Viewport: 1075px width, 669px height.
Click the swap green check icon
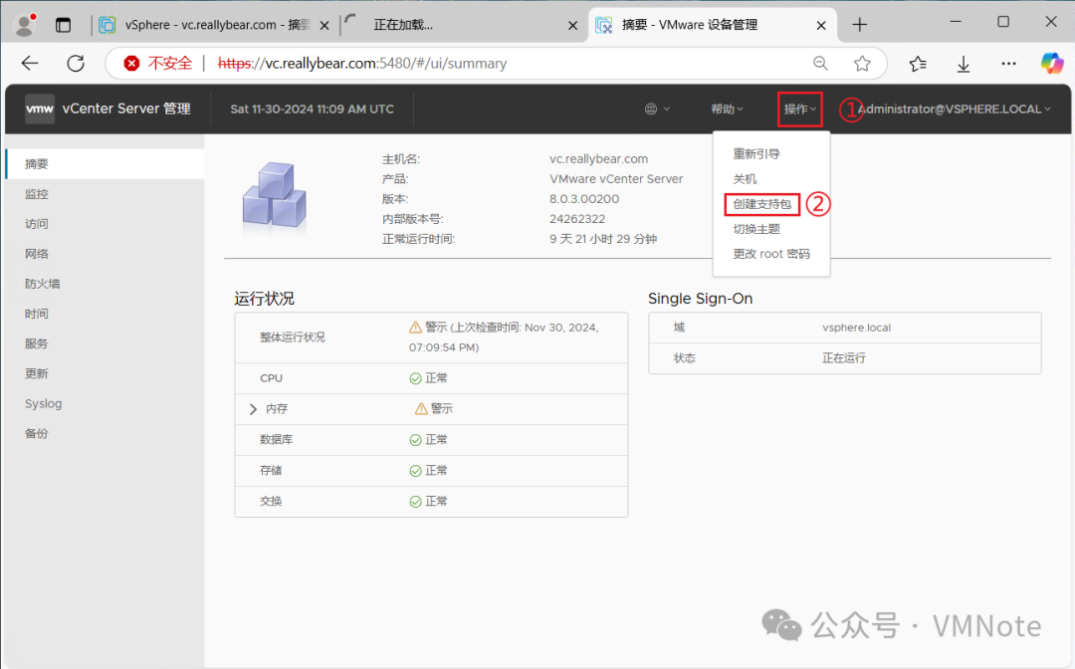point(415,502)
